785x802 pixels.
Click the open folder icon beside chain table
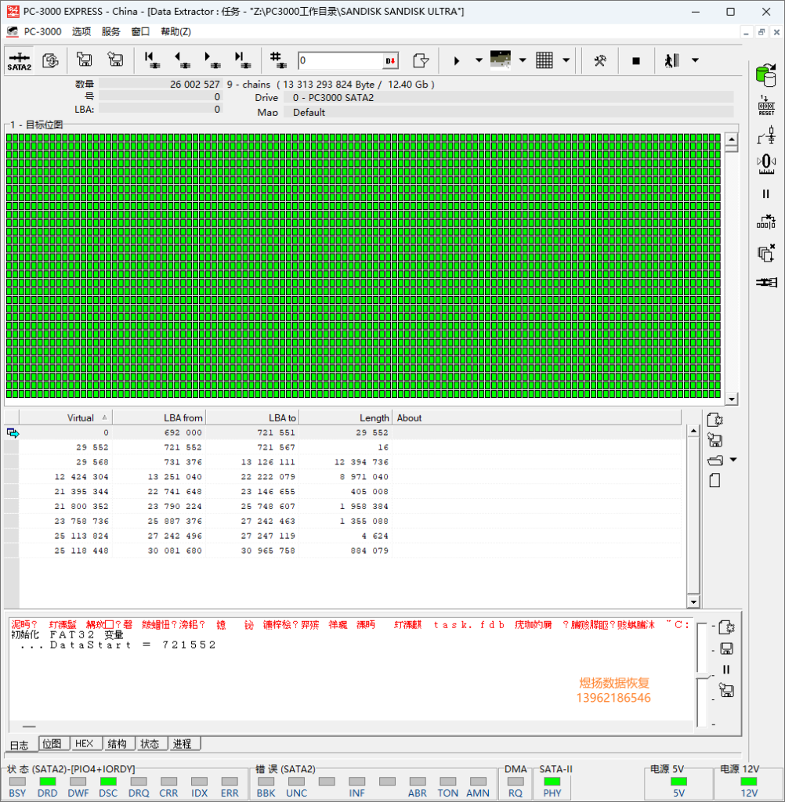(x=715, y=461)
